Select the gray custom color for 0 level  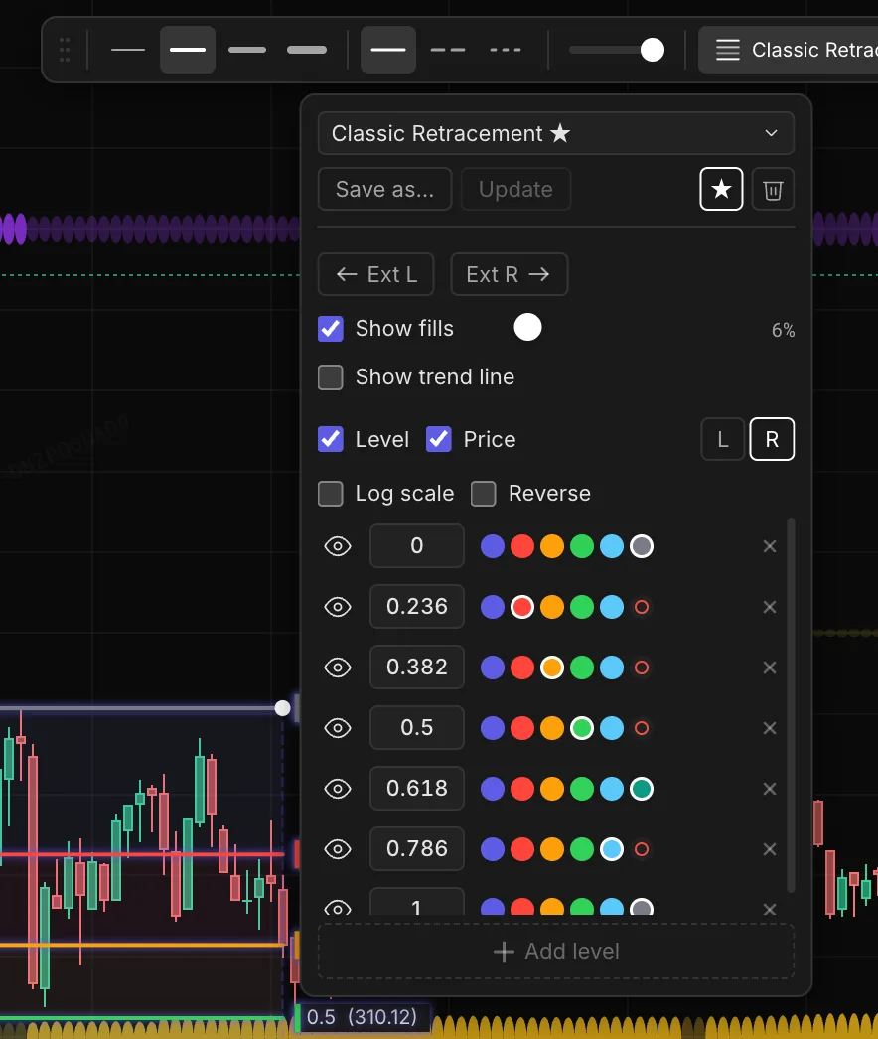click(x=642, y=546)
